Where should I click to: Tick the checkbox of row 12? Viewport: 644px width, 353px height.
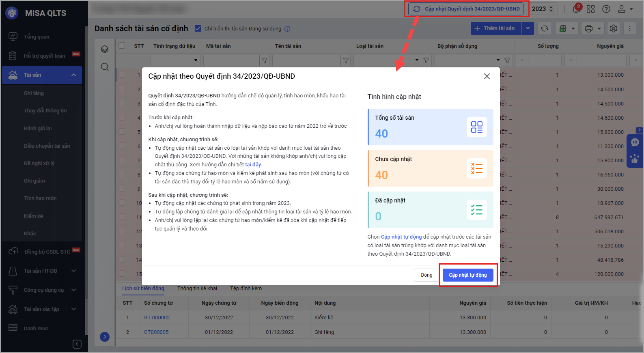(x=122, y=231)
